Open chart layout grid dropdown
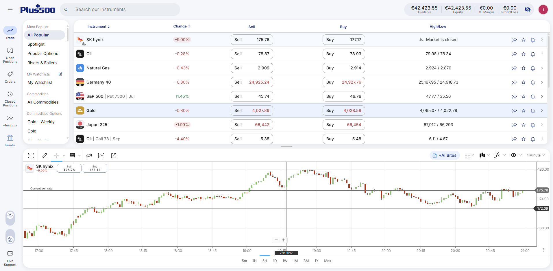This screenshot has height=271, width=553. (x=469, y=155)
